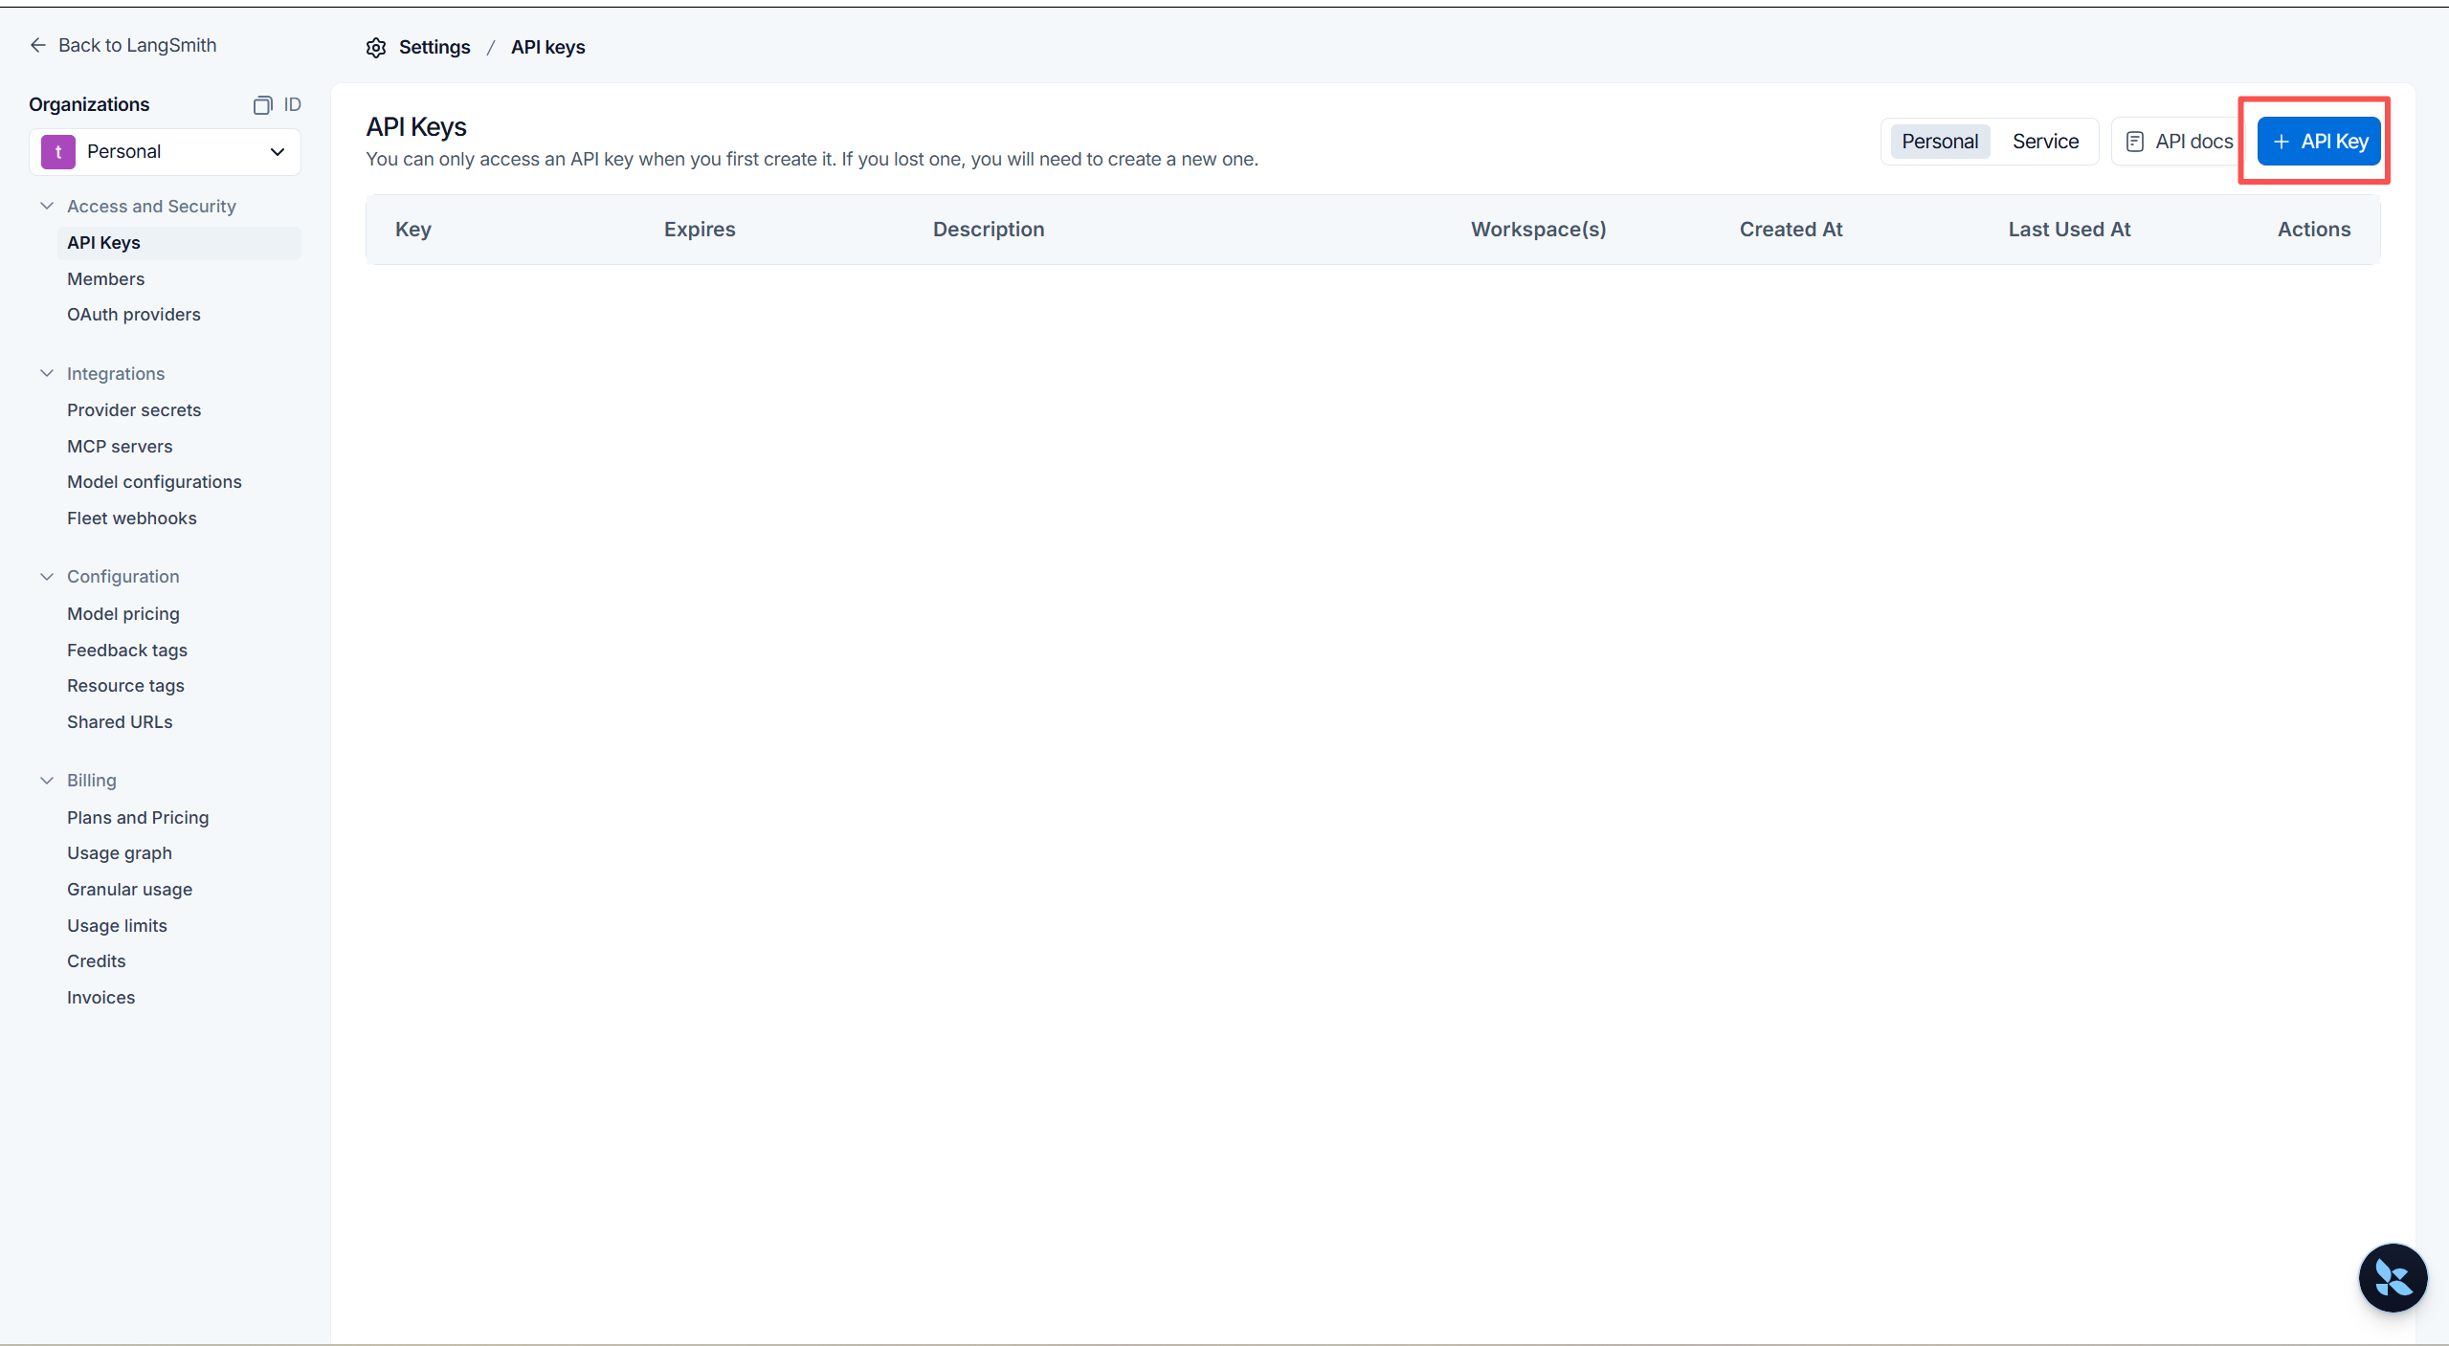
Task: Click the Description column header
Action: tap(989, 230)
